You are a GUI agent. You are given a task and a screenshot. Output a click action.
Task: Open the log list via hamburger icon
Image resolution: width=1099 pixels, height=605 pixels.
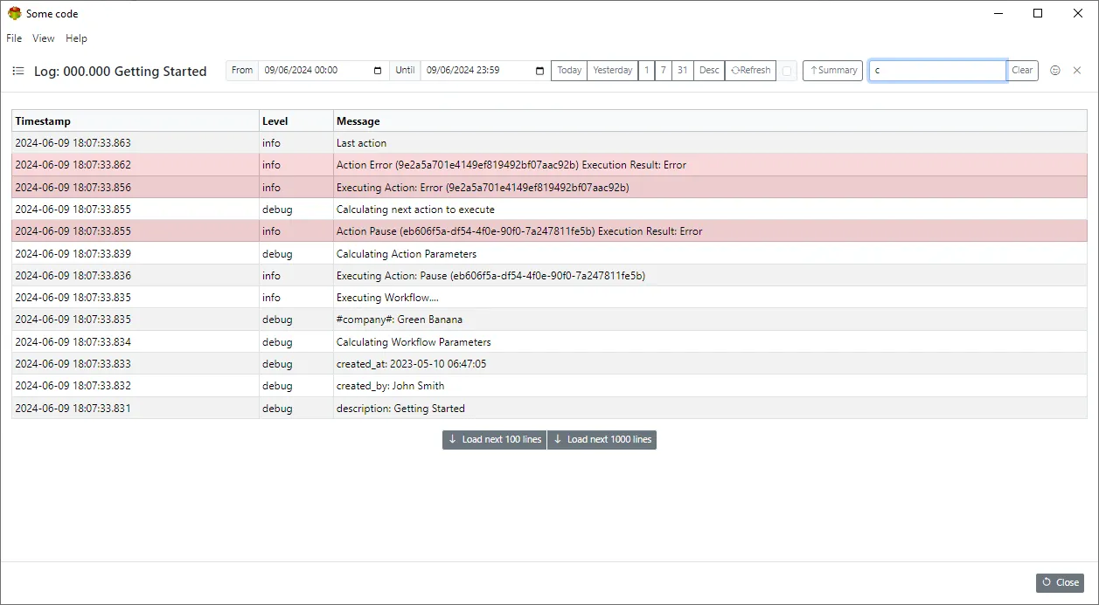tap(18, 71)
